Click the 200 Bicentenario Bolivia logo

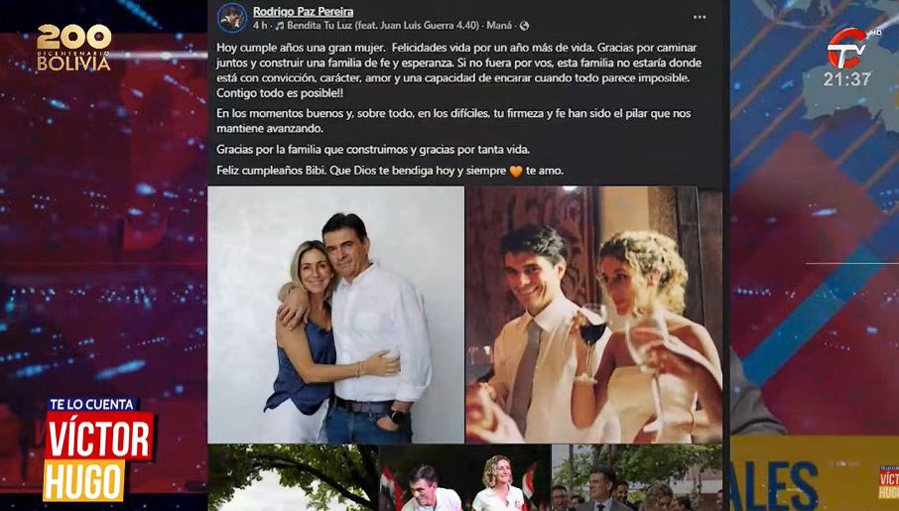[74, 48]
